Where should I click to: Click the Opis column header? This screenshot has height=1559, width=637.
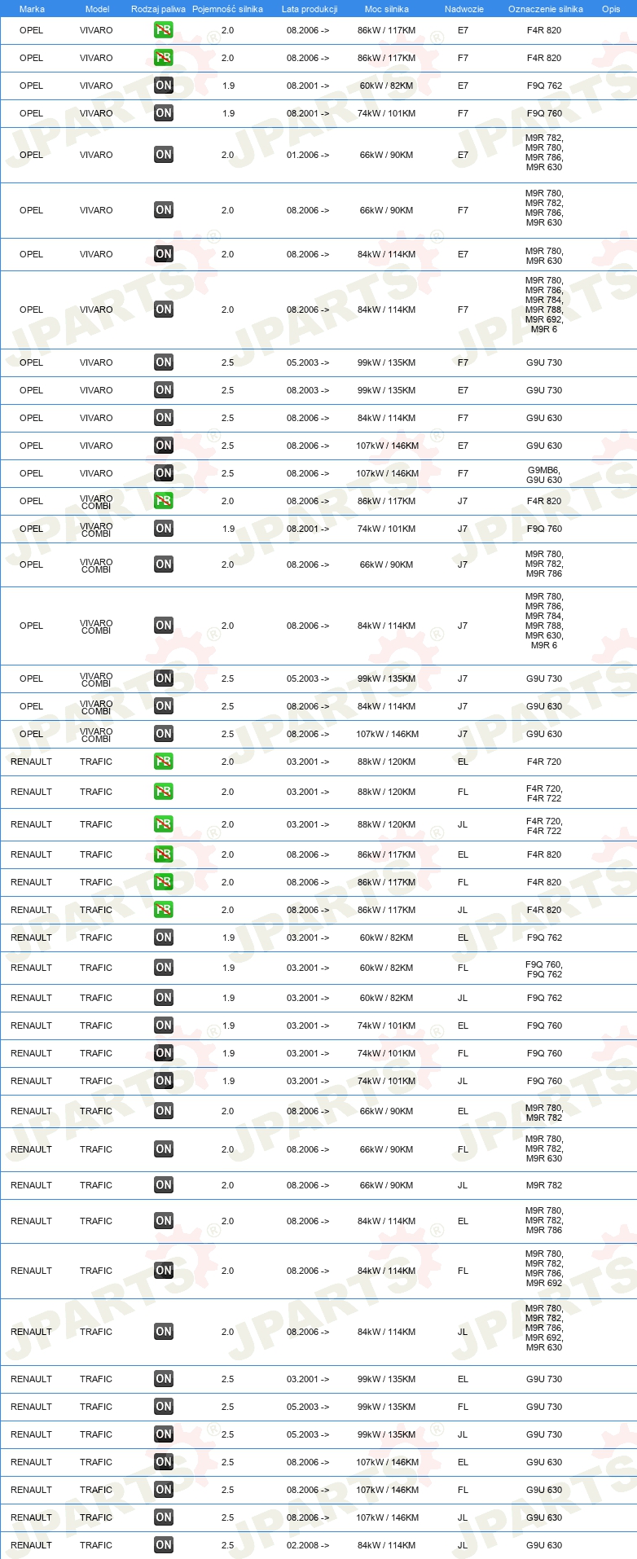(x=611, y=9)
